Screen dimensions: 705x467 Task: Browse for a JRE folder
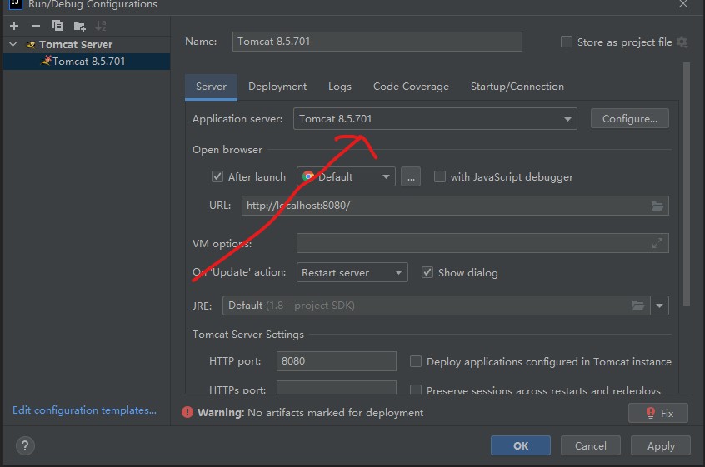(x=638, y=306)
